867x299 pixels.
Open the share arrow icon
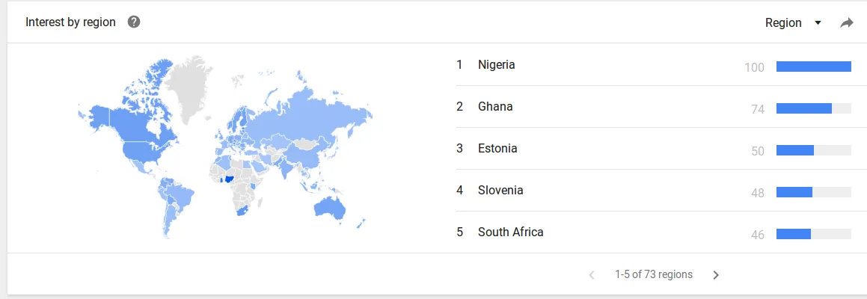click(x=847, y=23)
